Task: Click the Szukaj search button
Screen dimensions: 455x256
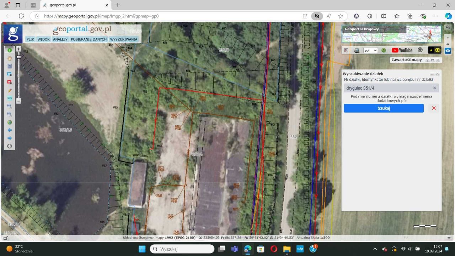Action: point(384,108)
